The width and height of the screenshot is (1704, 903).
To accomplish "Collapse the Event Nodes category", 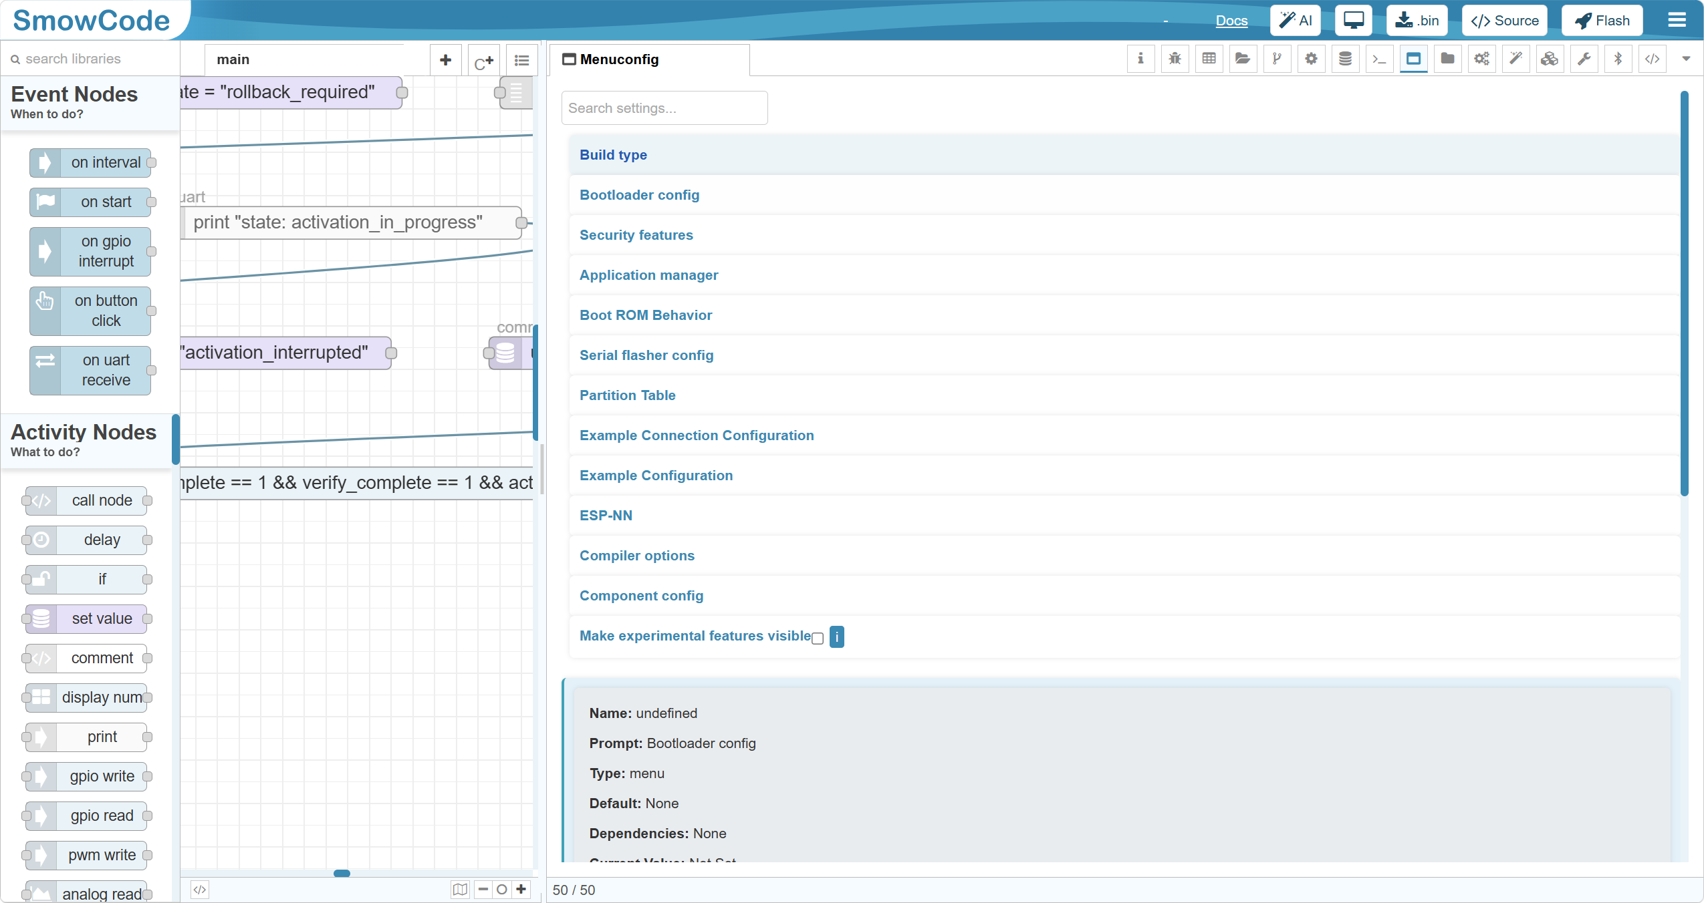I will tap(90, 102).
